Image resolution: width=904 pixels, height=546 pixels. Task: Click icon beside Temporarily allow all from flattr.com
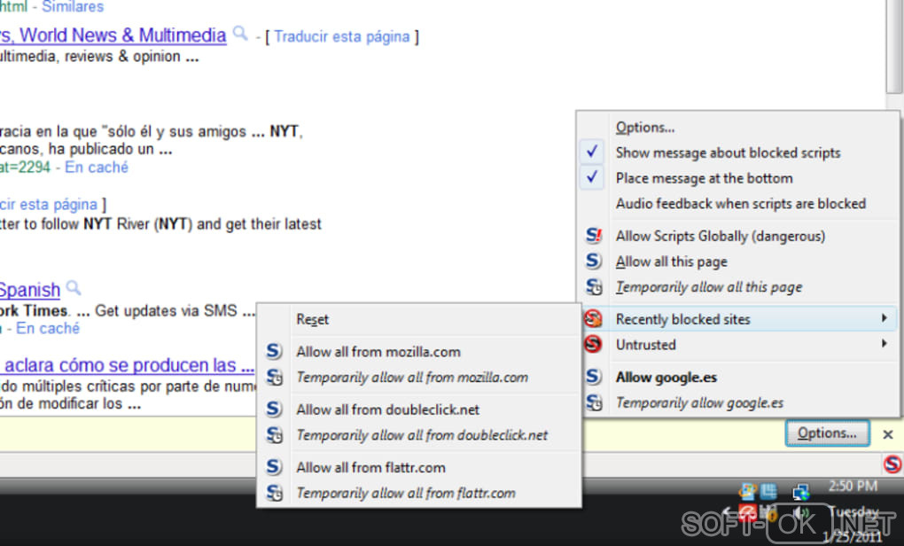pyautogui.click(x=275, y=493)
